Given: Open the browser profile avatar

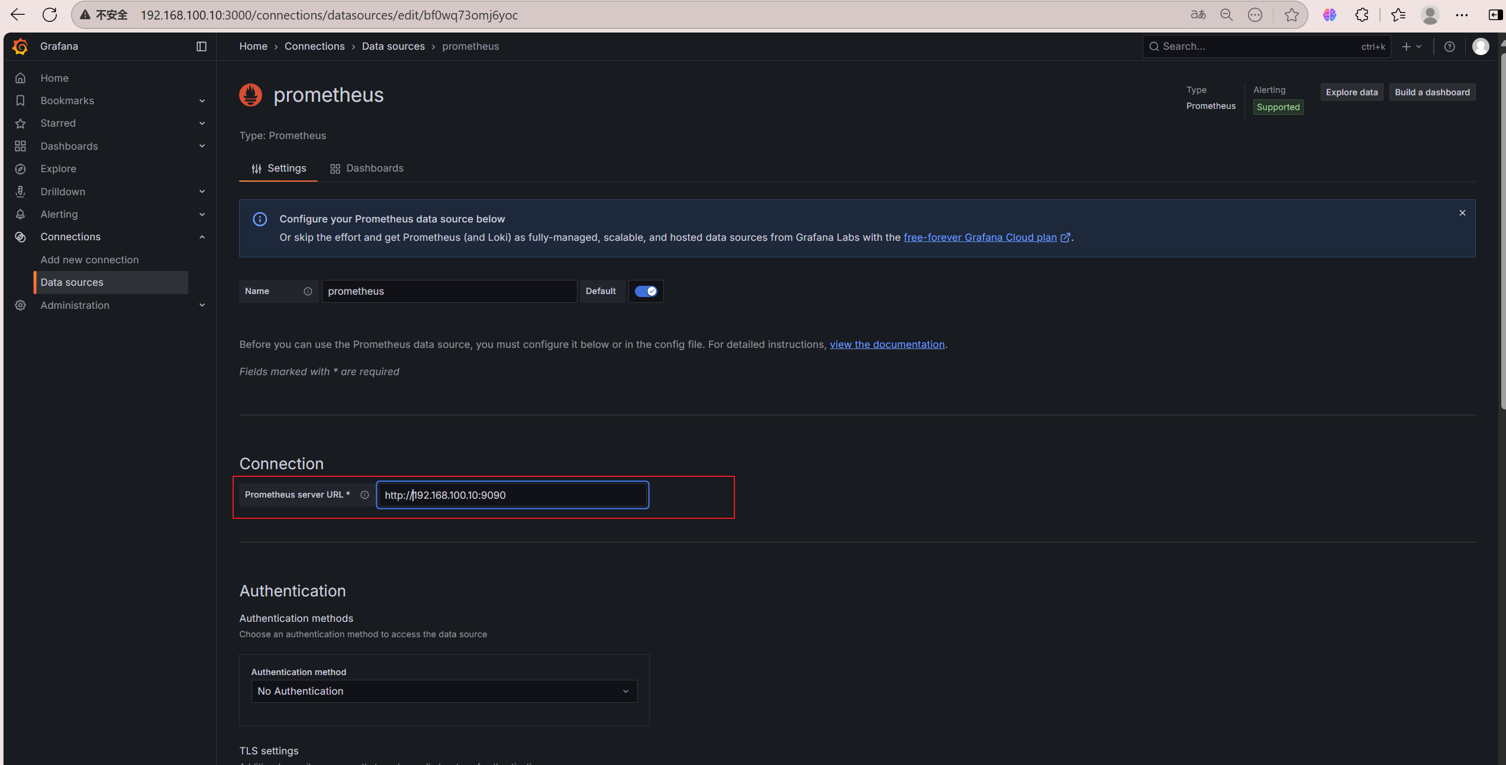Looking at the screenshot, I should pyautogui.click(x=1430, y=15).
